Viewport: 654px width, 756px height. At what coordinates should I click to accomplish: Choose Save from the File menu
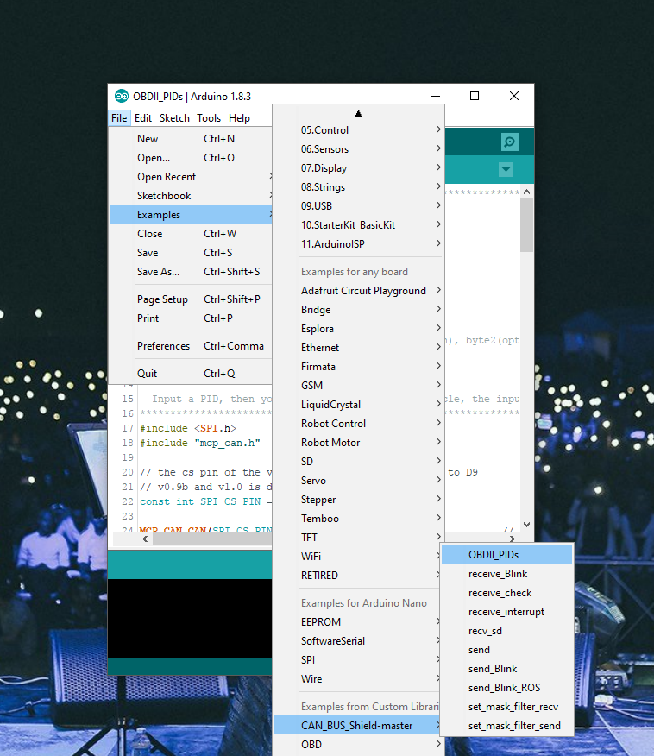click(x=192, y=253)
